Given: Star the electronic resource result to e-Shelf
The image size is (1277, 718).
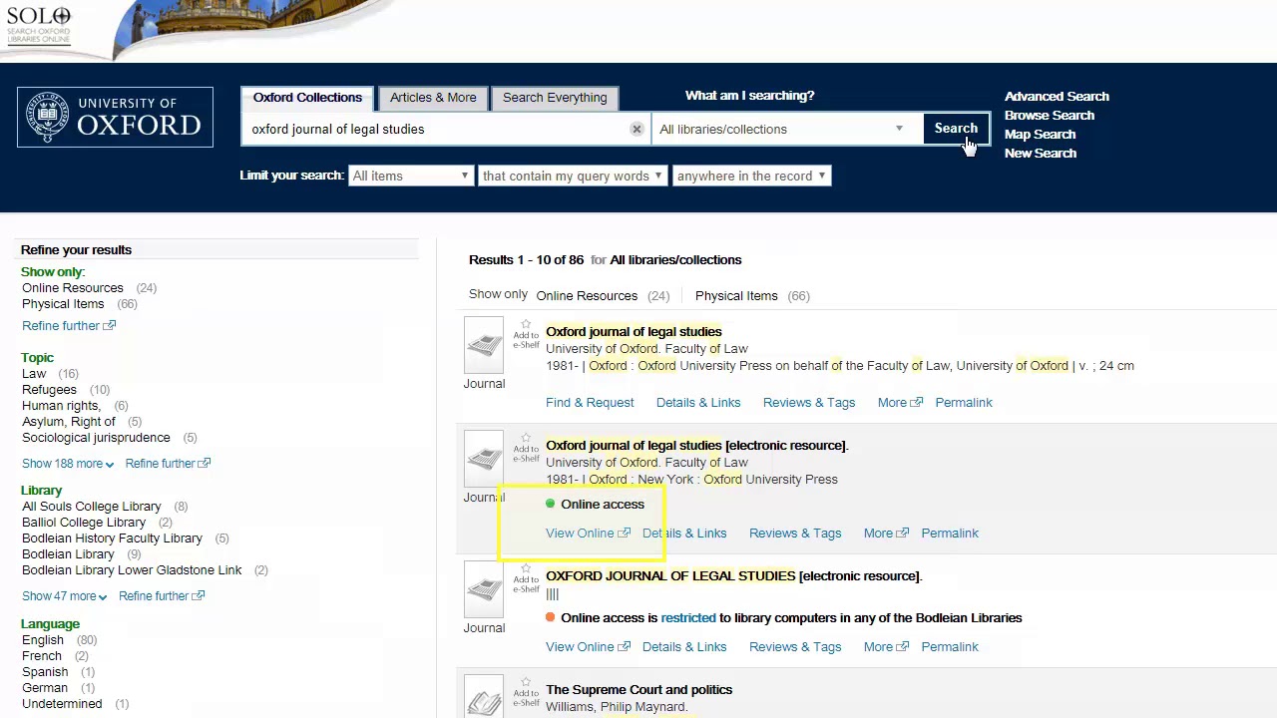Looking at the screenshot, I should coord(526,448).
